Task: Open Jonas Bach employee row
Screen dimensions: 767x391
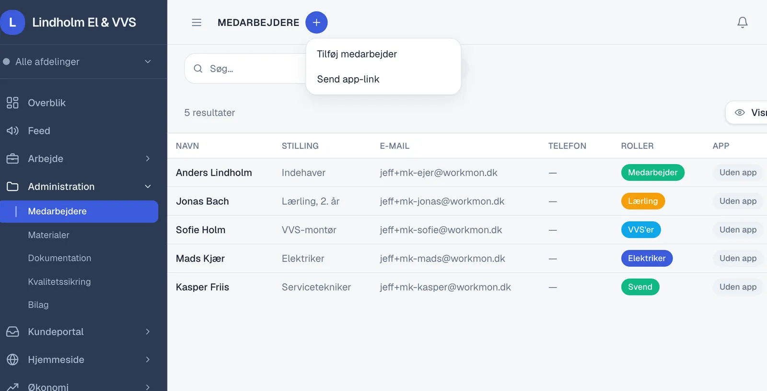Action: tap(467, 201)
